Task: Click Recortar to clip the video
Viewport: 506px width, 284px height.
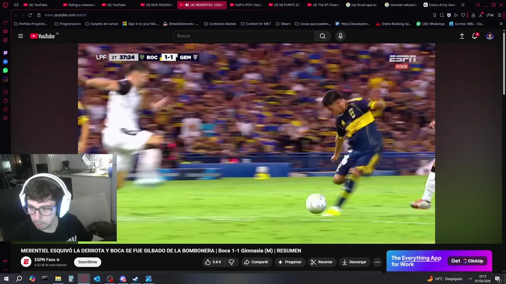Action: [322, 262]
